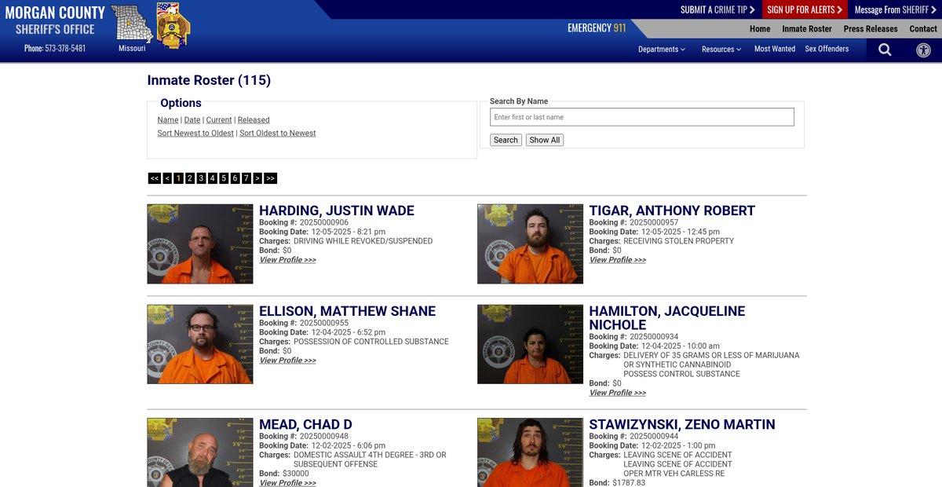Click the Emergency 911 label
Image resolution: width=942 pixels, height=487 pixels.
click(597, 27)
